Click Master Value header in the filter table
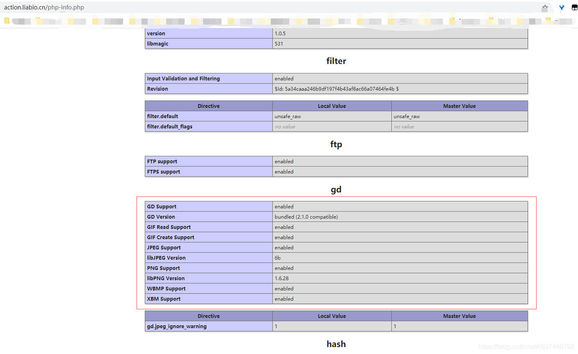Viewport: 578px width, 354px height. (x=459, y=106)
